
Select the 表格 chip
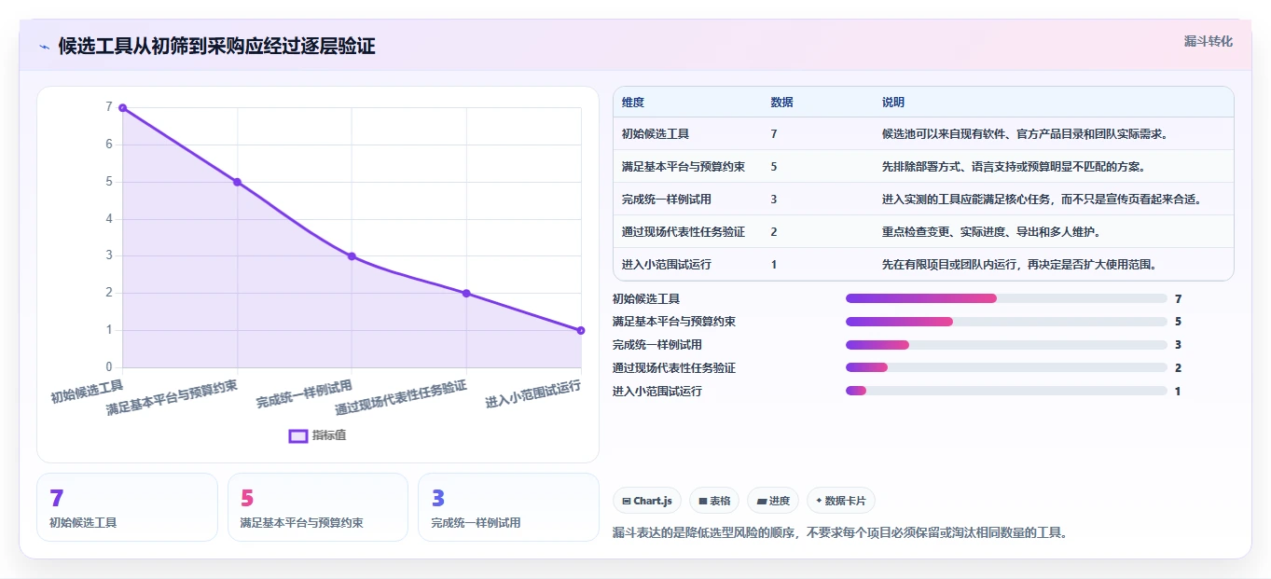click(x=714, y=501)
